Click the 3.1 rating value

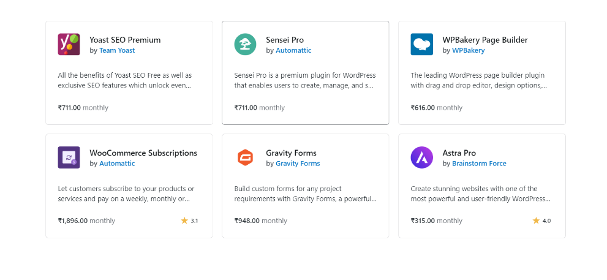point(194,221)
